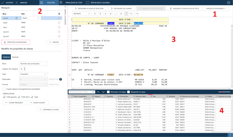Click the Ø character mask icon
Viewport: 233px width, 137px height.
(x=111, y=14)
